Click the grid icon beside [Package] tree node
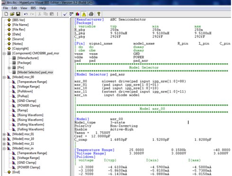The height and width of the screenshot is (176, 232). (x=14, y=63)
